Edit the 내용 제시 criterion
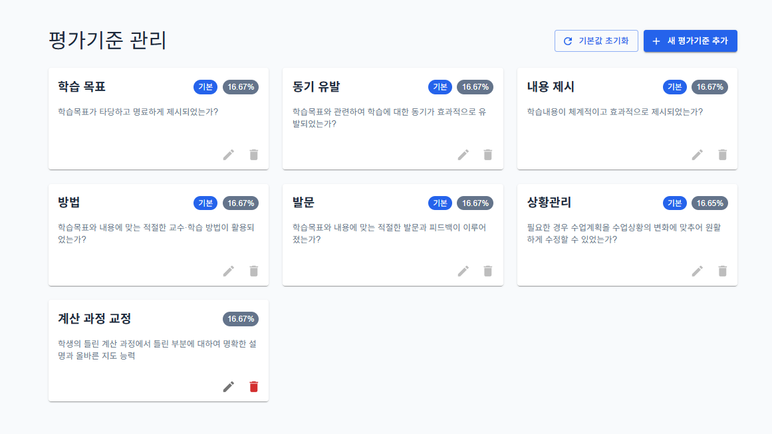Screen dimensions: 772x434 tap(698, 155)
